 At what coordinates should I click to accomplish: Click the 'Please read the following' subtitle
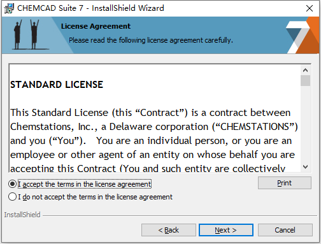pyautogui.click(x=151, y=40)
